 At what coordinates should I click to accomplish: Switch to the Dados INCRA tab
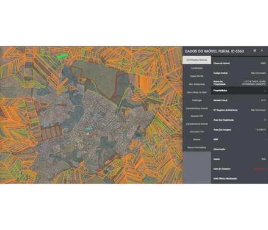197,76
